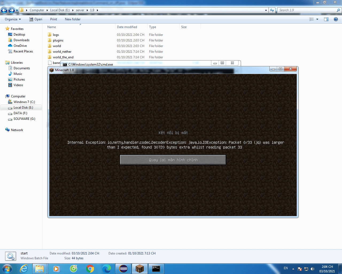Launch Microsoft Edge from the taskbar
The image size is (342, 274).
[x=107, y=269]
